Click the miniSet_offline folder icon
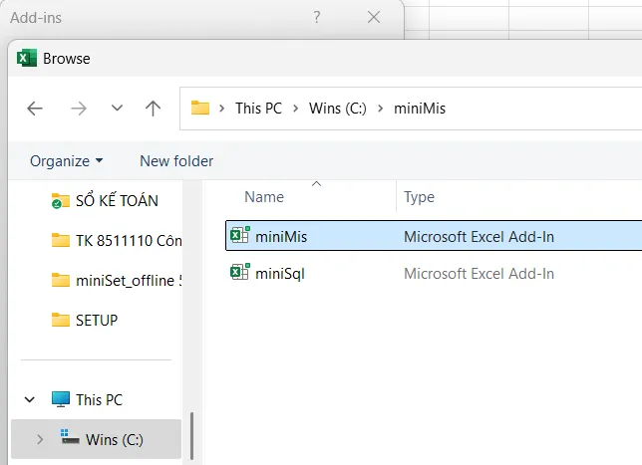 pos(61,280)
